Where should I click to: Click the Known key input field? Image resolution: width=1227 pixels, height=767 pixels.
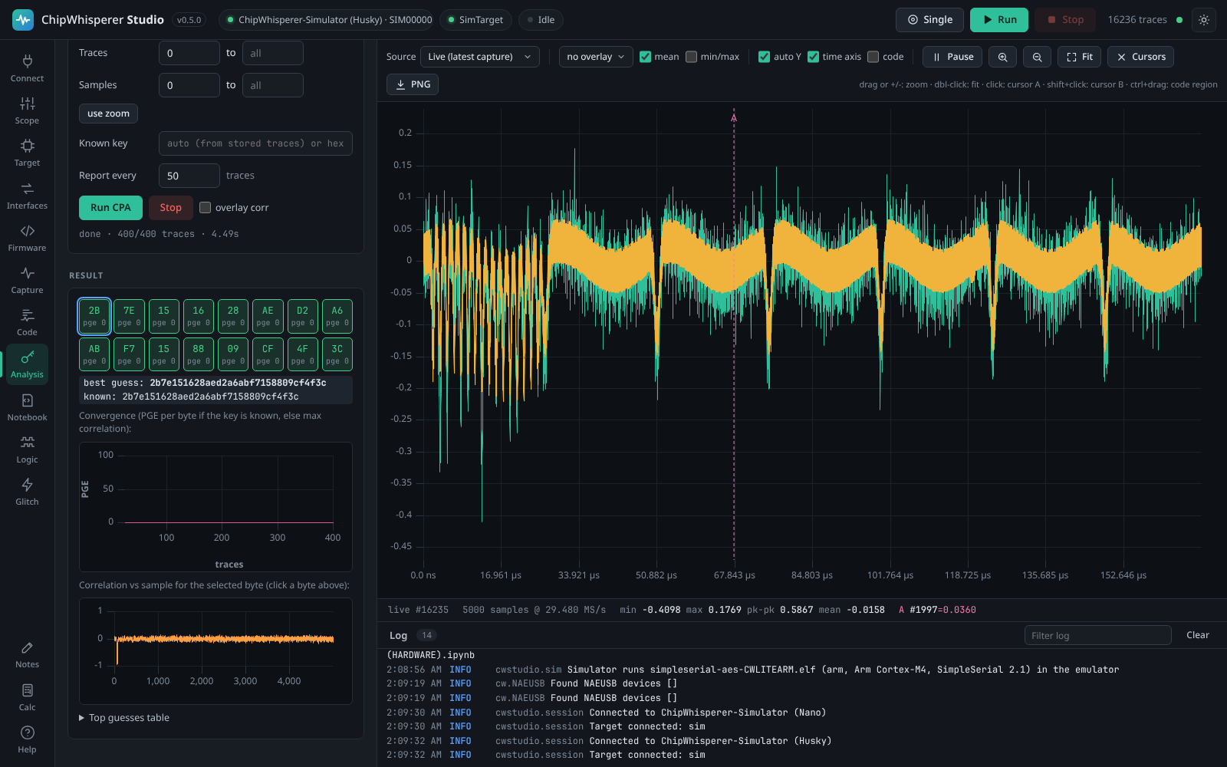pyautogui.click(x=255, y=143)
